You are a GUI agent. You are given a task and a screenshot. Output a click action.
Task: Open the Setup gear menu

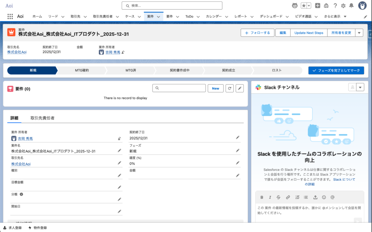pos(343,5)
